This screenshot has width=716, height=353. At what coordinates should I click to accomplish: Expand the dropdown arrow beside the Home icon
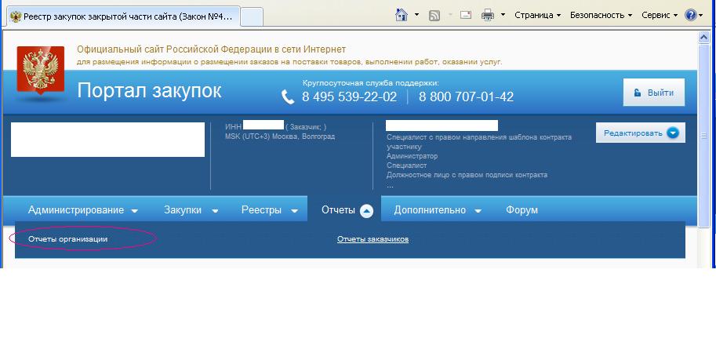(416, 15)
